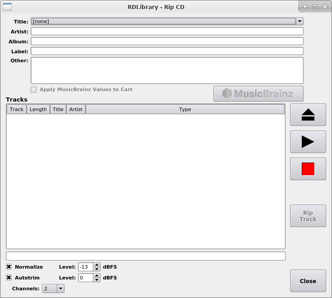Open the window menu icon in title bar
The height and width of the screenshot is (298, 332).
tap(7, 7)
